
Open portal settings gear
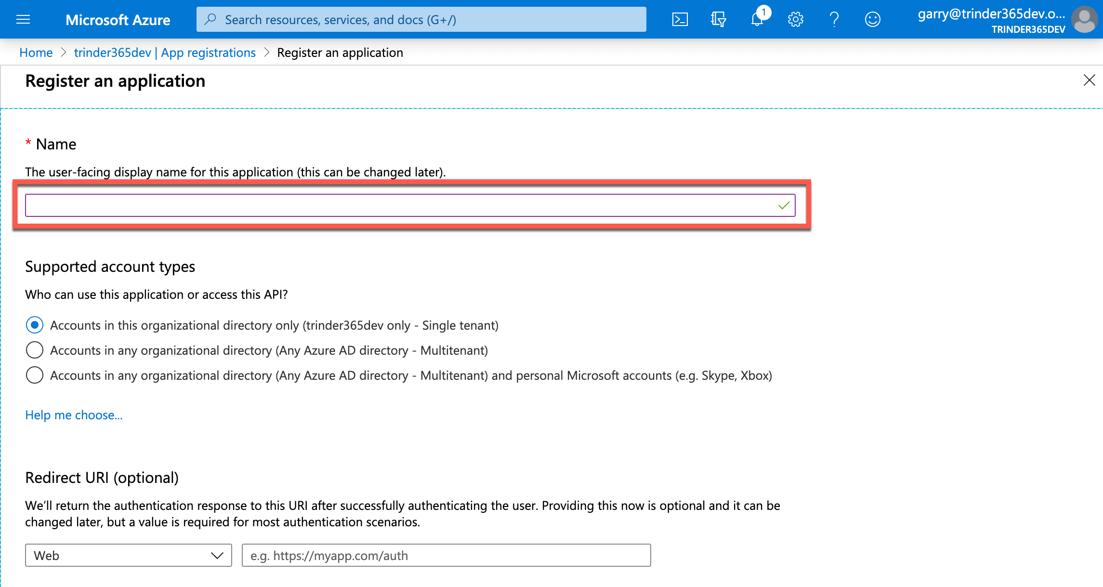point(795,19)
